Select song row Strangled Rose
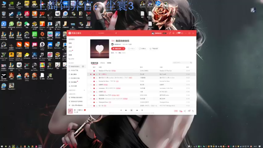 pos(141,102)
